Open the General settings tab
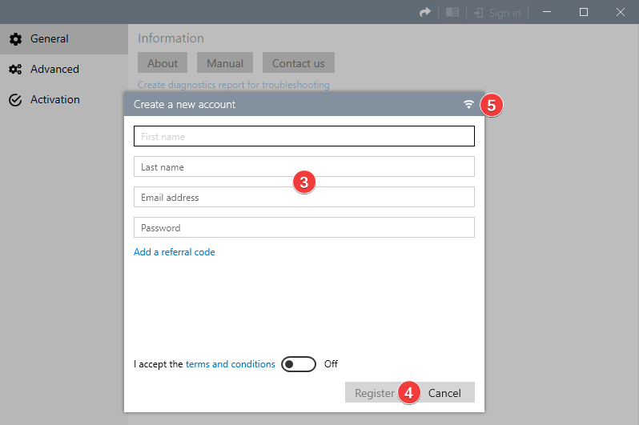 [64, 39]
